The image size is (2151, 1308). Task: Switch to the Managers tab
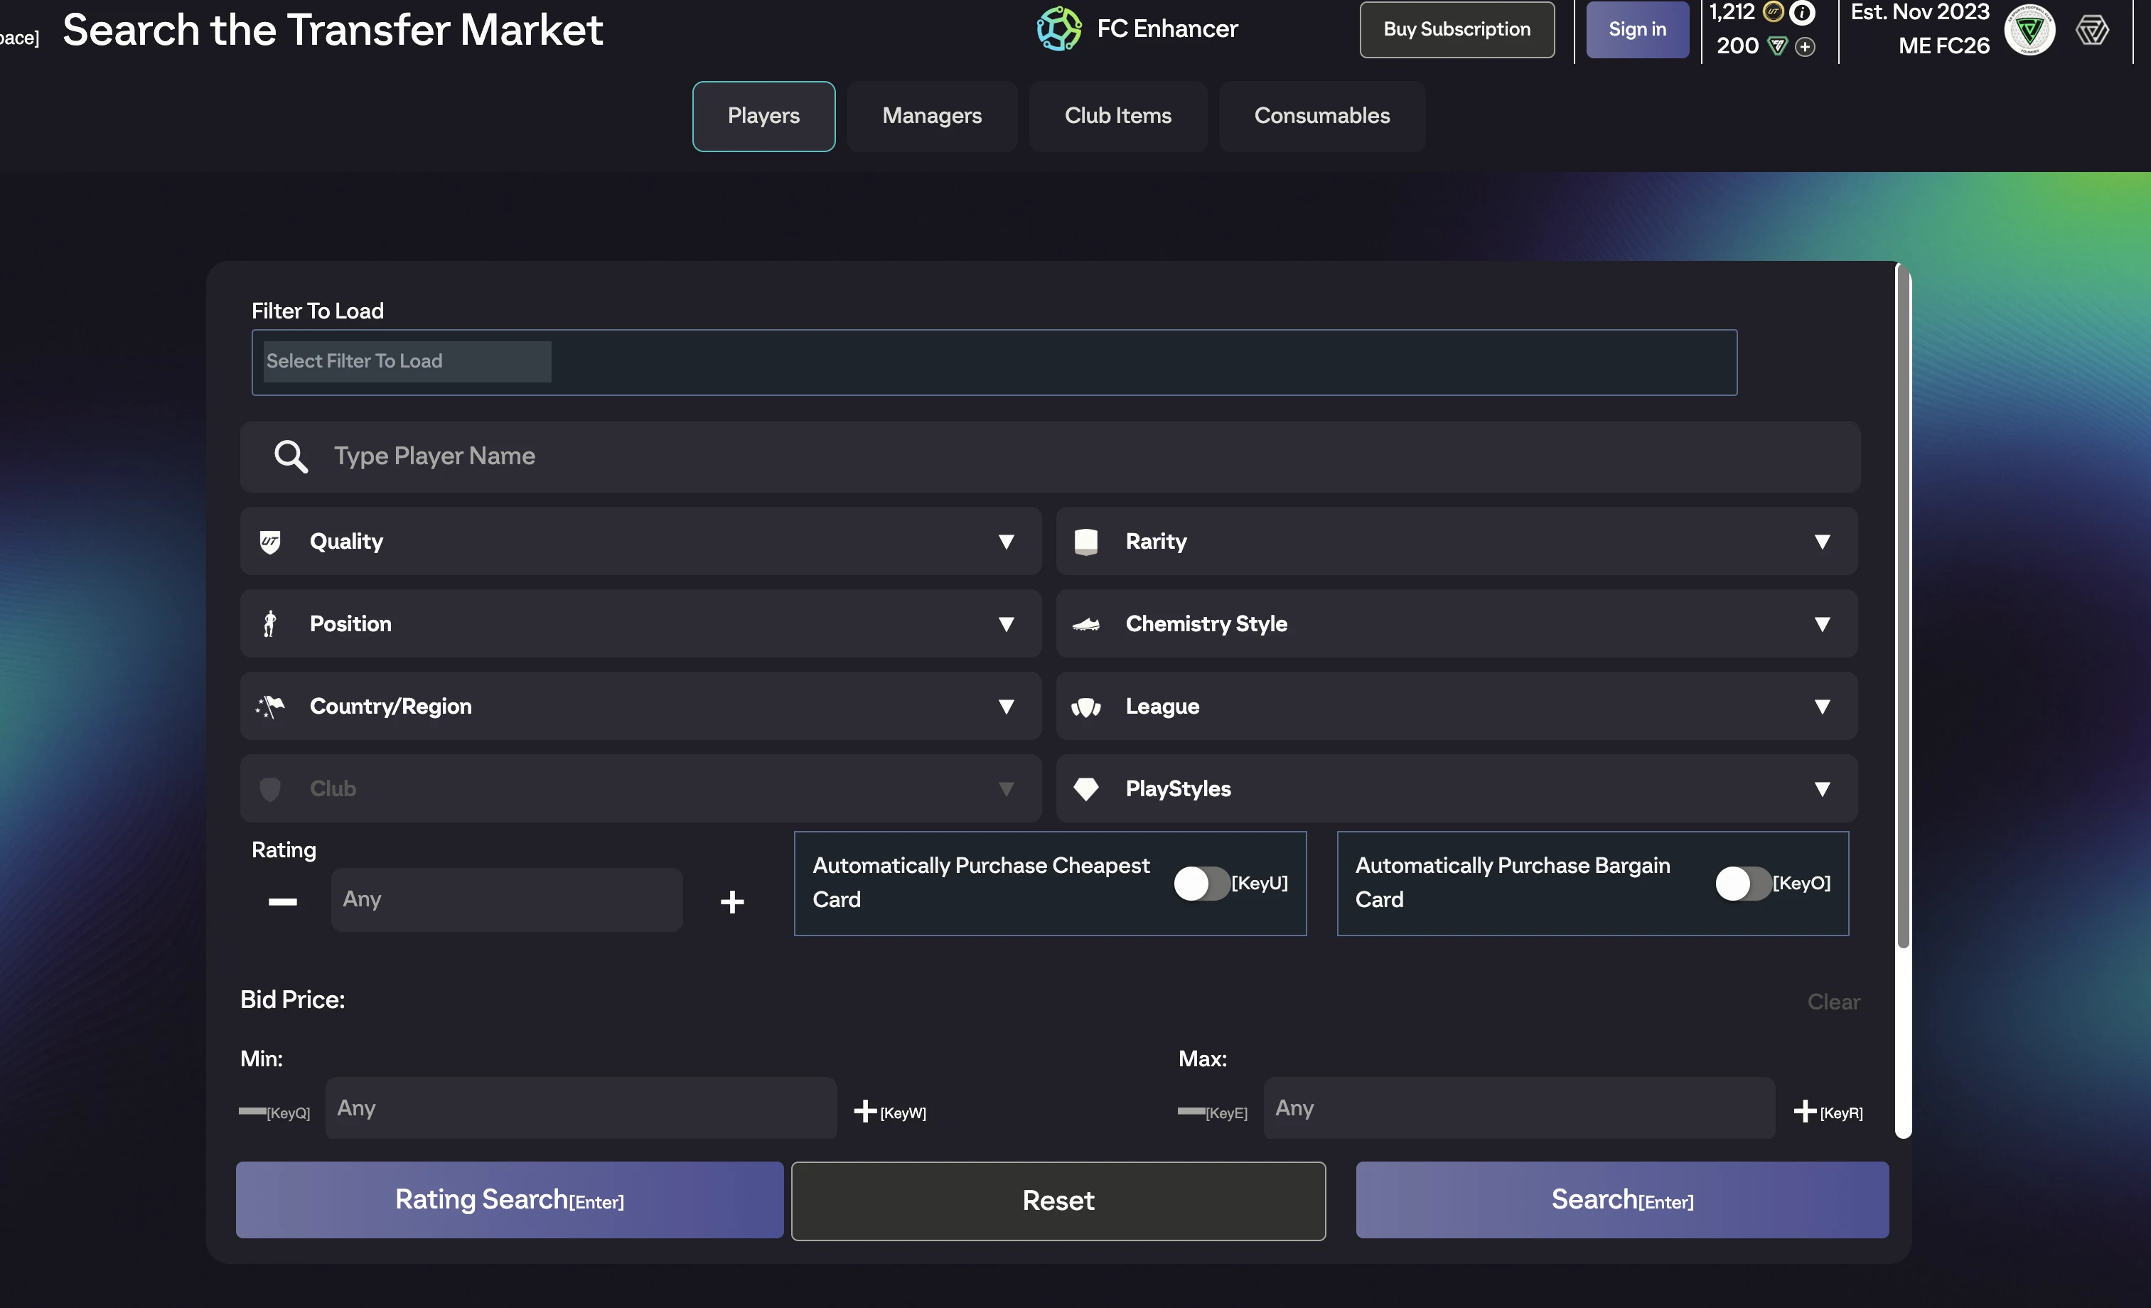pyautogui.click(x=931, y=116)
